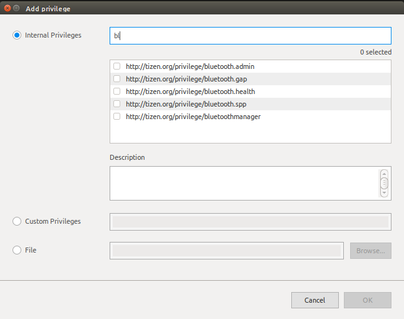This screenshot has height=319, width=404.
Task: Toggle the bluetoothmanager privilege checkbox
Action: point(117,117)
